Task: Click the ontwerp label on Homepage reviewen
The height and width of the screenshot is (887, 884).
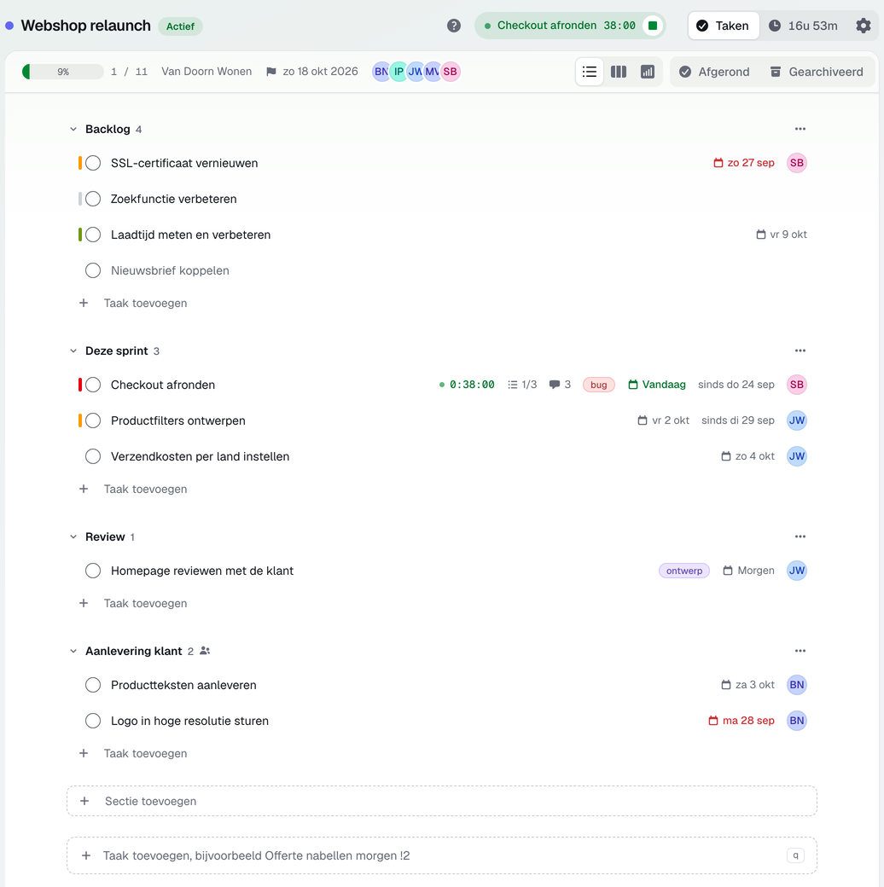Action: coord(683,571)
